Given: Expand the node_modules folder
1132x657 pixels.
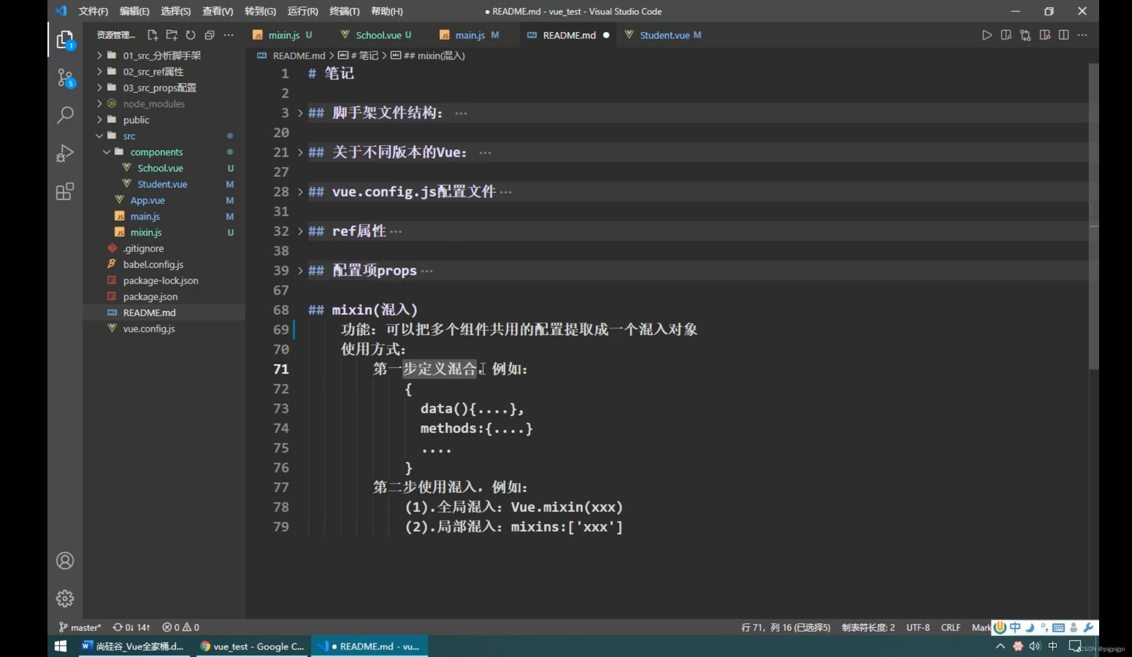Looking at the screenshot, I should click(99, 104).
